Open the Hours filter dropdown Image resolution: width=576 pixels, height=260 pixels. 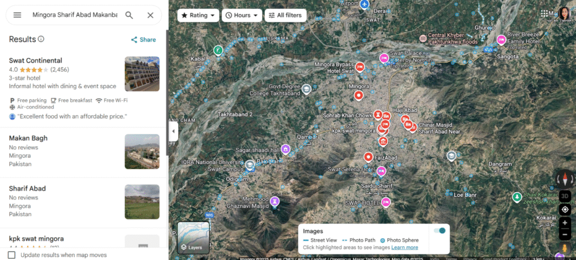[x=242, y=15]
